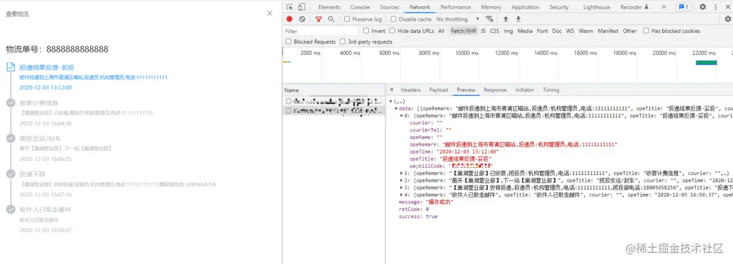Click the 收寄计费信息 step check icon

[10, 102]
